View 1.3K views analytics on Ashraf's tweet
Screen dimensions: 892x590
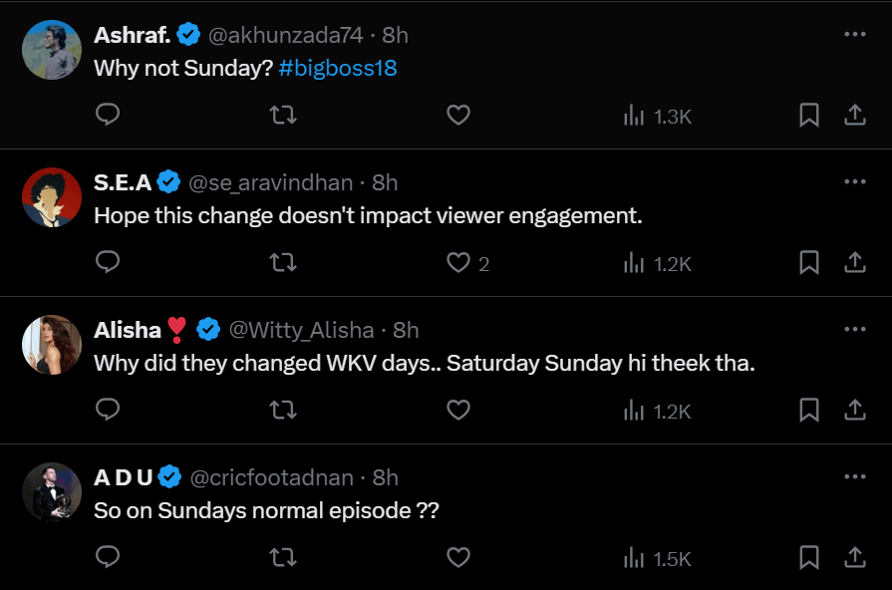click(x=657, y=116)
